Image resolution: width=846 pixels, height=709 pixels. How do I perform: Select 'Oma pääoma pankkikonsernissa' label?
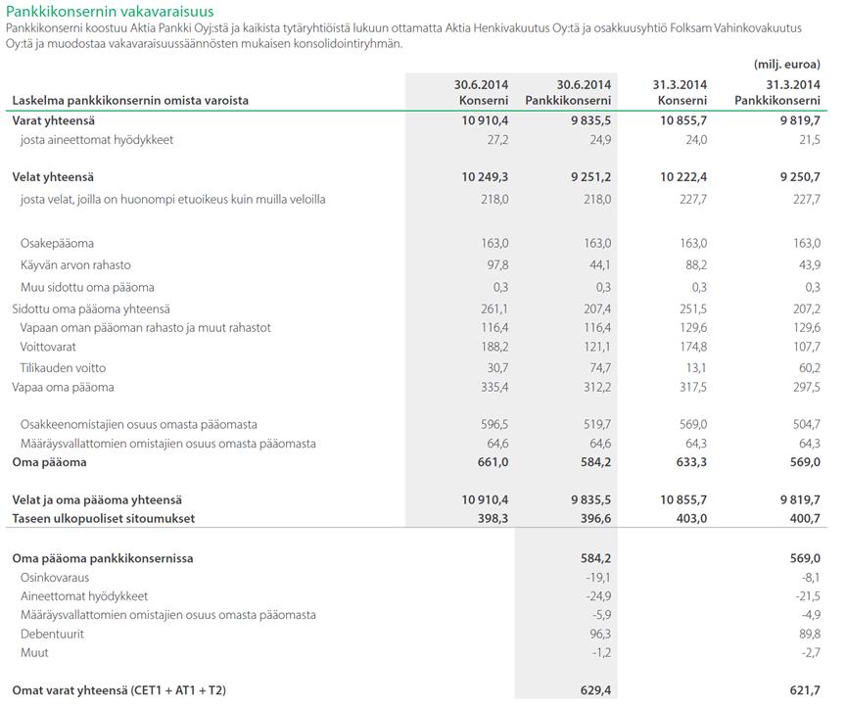(103, 558)
